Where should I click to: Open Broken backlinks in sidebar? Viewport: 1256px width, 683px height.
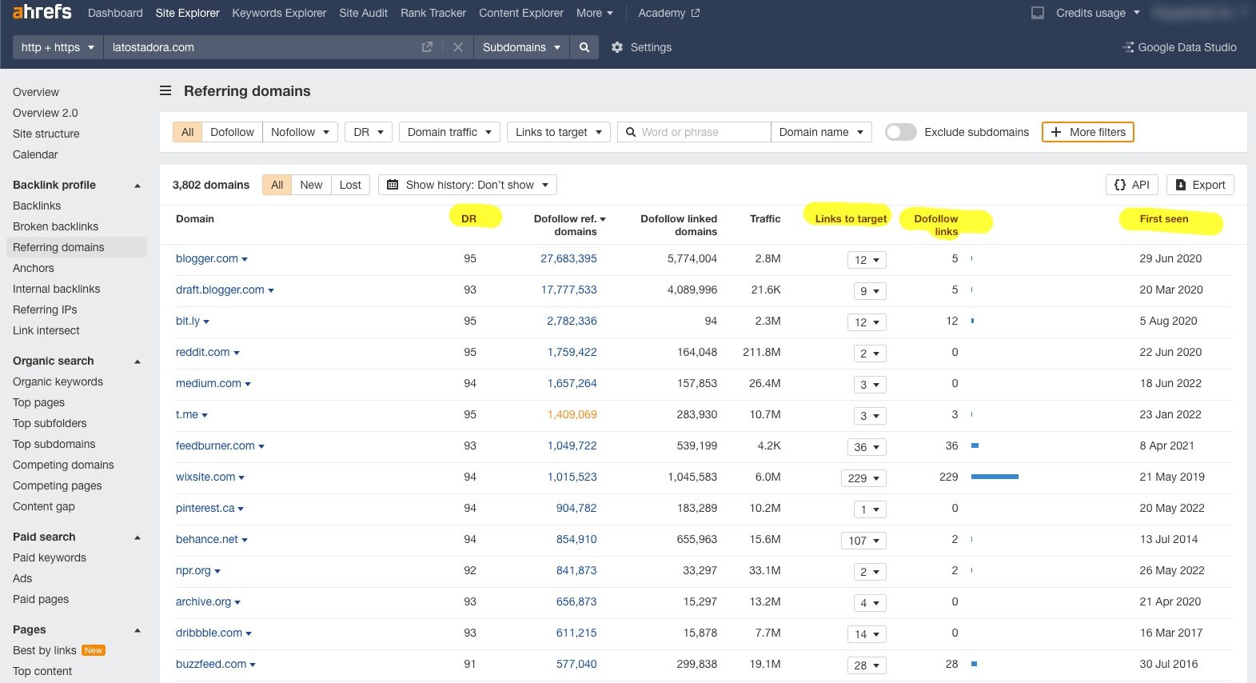(x=55, y=226)
